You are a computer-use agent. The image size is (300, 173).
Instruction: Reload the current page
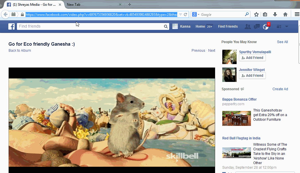pyautogui.click(x=185, y=15)
